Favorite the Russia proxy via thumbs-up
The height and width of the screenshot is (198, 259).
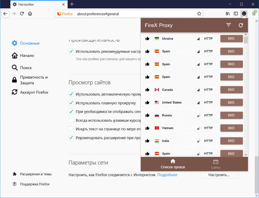[x=147, y=115]
